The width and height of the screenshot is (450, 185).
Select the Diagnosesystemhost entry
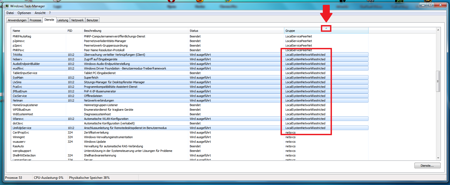pyautogui.click(x=97, y=114)
